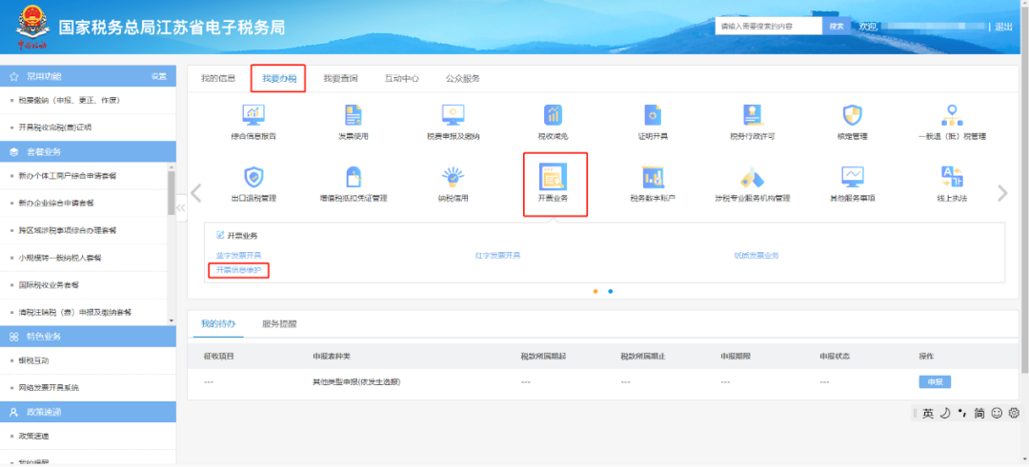This screenshot has height=467, width=1029.
Task: Click the 发票使用 icon
Action: 353,115
